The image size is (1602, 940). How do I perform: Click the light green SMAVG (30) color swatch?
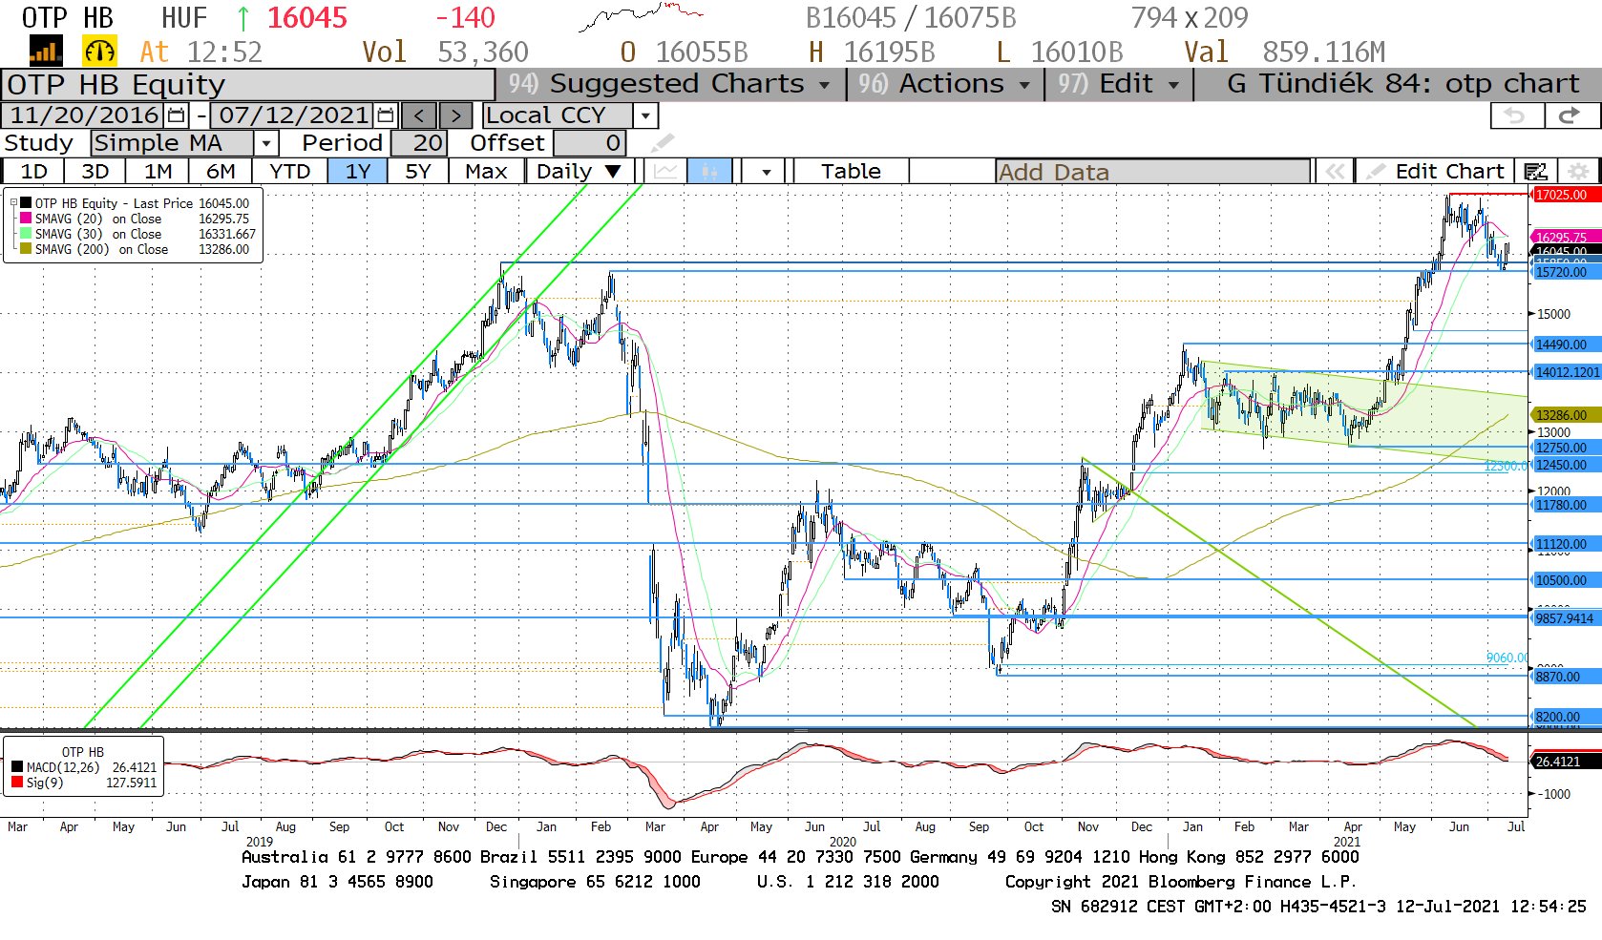[26, 233]
